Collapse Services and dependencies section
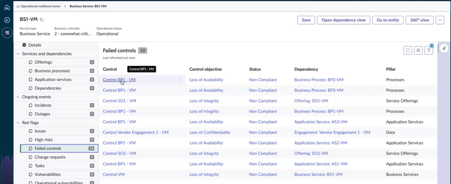The width and height of the screenshot is (451, 184). click(18, 54)
